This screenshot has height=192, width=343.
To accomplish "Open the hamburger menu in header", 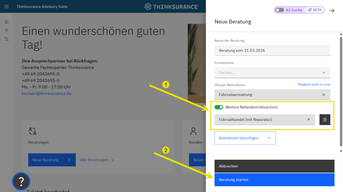I will click(x=6, y=7).
